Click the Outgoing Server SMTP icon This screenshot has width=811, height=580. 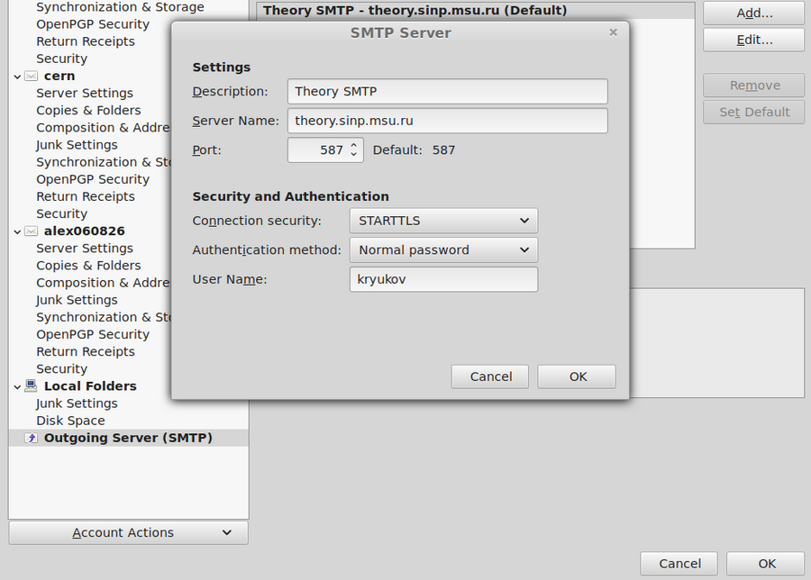pos(32,439)
